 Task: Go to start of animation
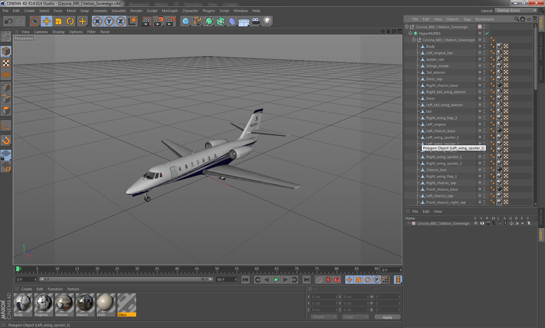[246, 280]
